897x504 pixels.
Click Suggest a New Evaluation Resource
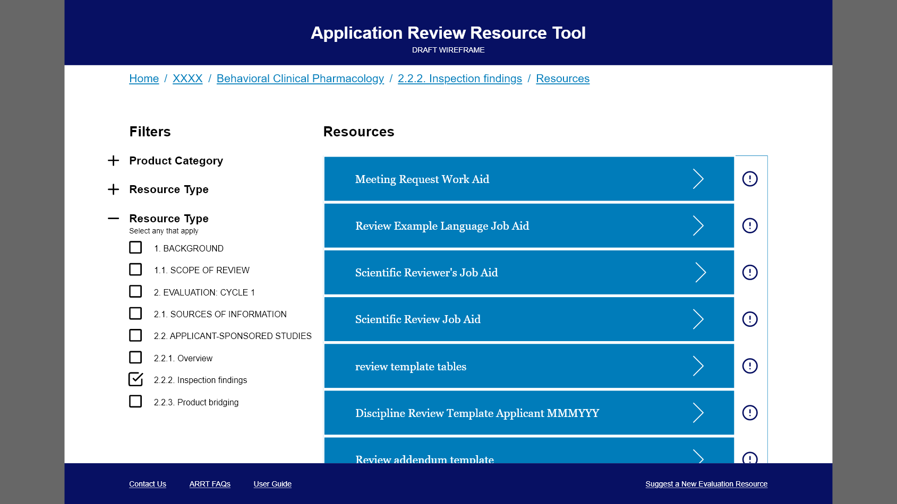coord(706,484)
